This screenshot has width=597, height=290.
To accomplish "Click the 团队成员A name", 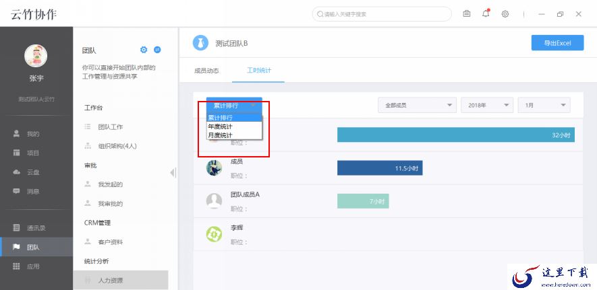I will tap(245, 194).
